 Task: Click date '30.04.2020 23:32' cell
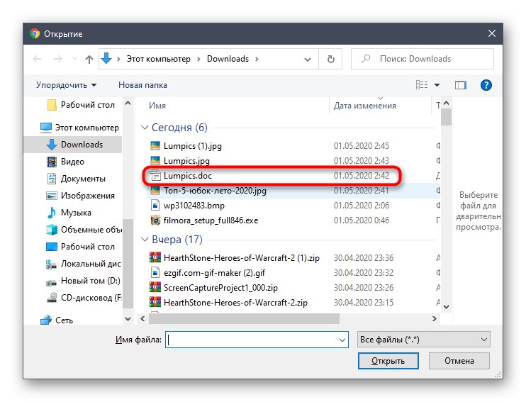pyautogui.click(x=363, y=272)
